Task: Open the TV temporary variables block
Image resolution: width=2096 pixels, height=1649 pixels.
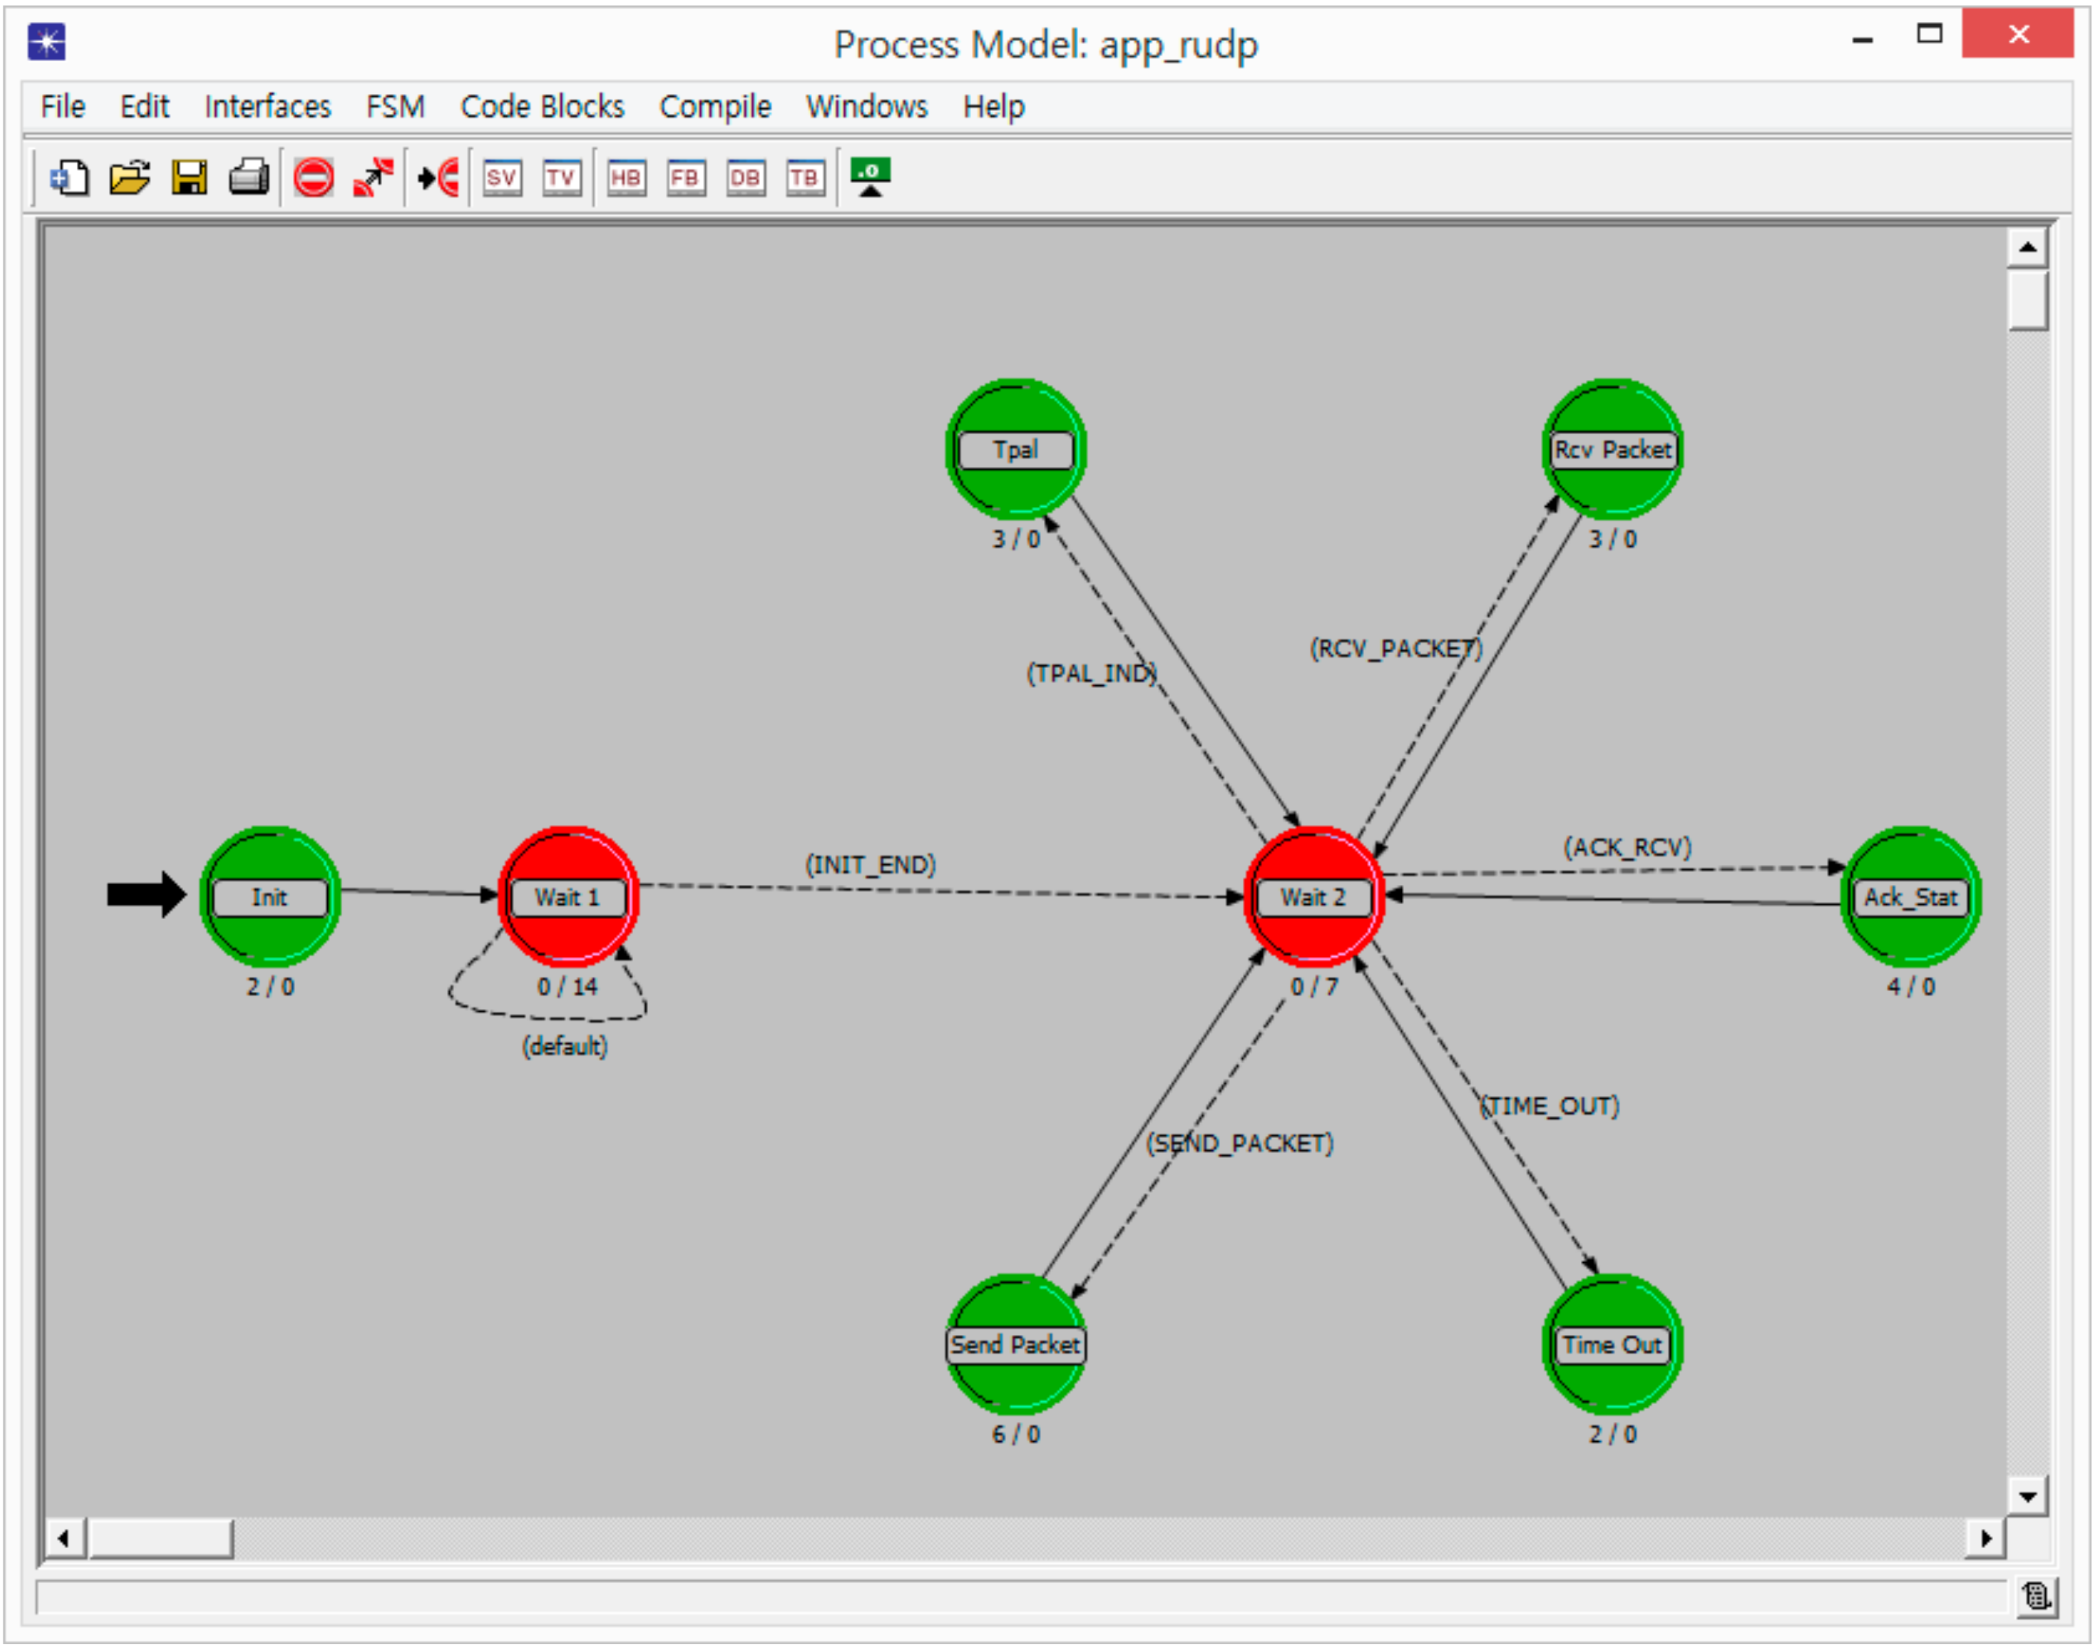Action: click(x=562, y=178)
